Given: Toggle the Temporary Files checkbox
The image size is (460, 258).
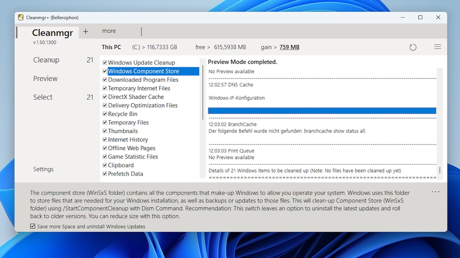Looking at the screenshot, I should click(105, 122).
